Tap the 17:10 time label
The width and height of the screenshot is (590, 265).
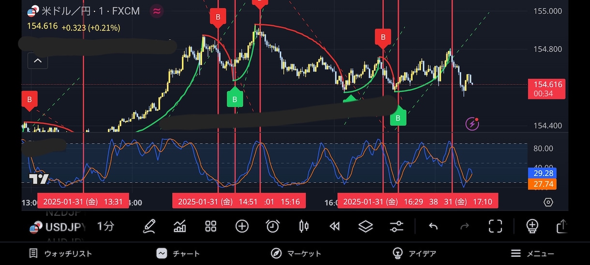pyautogui.click(x=483, y=202)
